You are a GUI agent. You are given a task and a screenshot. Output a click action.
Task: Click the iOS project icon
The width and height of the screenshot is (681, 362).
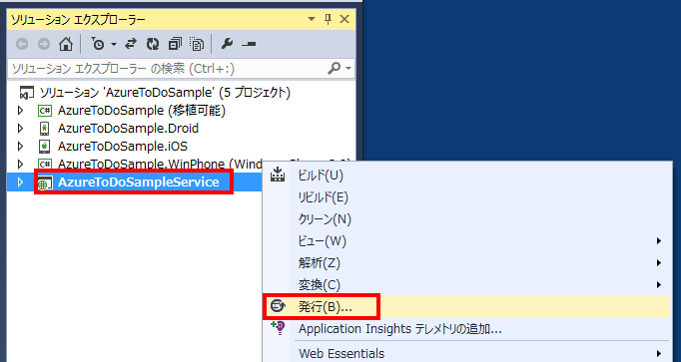click(44, 147)
